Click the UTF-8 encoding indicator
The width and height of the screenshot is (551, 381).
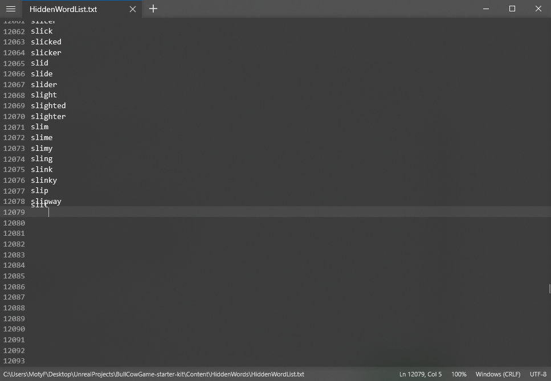(537, 374)
